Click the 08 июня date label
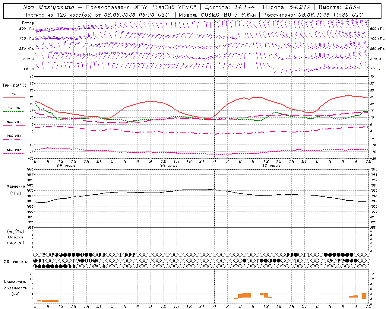This screenshot has width=386, height=309. pyautogui.click(x=66, y=166)
